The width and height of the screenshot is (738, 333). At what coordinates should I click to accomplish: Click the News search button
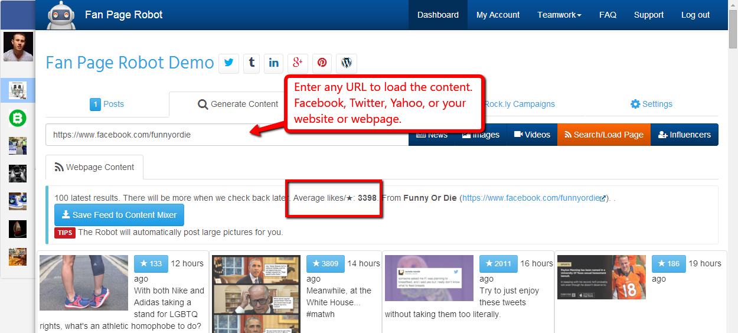pos(432,135)
